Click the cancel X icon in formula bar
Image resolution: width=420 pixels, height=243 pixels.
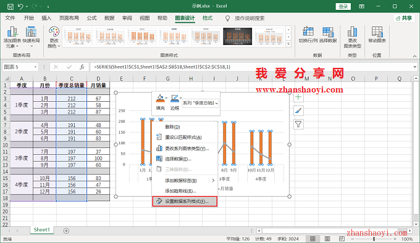[x=56, y=67]
